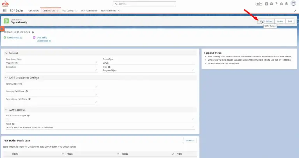Click Record Type value 'SOQL'
Image resolution: width=299 pixels, height=158 pixels.
click(x=106, y=63)
